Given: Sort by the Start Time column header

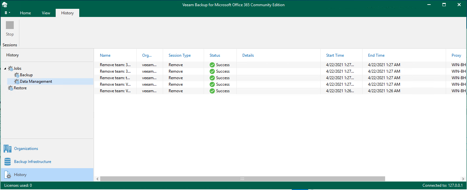Looking at the screenshot, I should [x=335, y=55].
